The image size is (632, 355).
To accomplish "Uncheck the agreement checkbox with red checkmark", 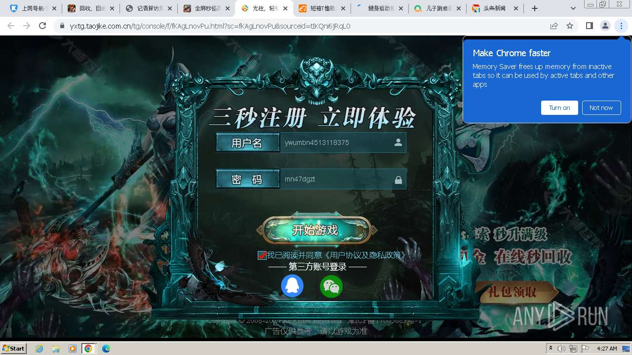I will click(262, 255).
